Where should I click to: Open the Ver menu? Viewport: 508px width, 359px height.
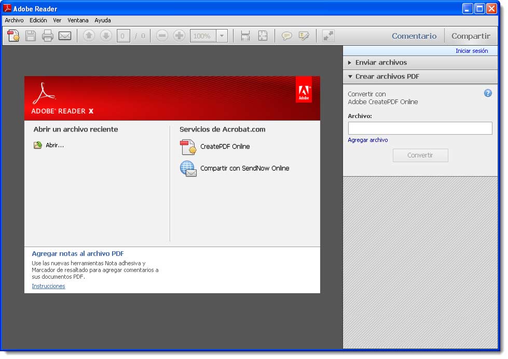(x=57, y=20)
